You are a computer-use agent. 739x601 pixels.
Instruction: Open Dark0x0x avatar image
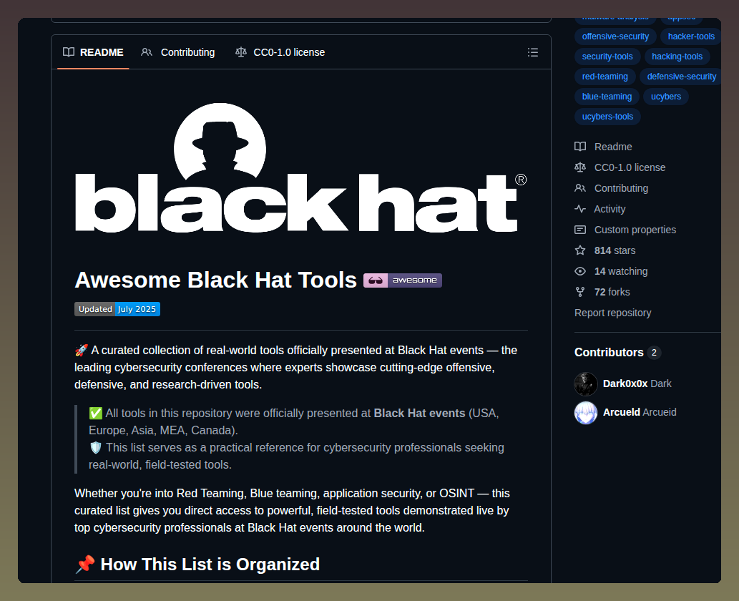[586, 383]
